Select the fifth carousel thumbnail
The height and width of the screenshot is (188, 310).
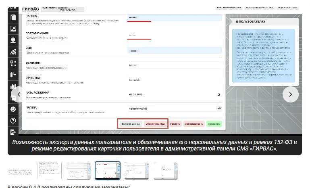click(137, 171)
